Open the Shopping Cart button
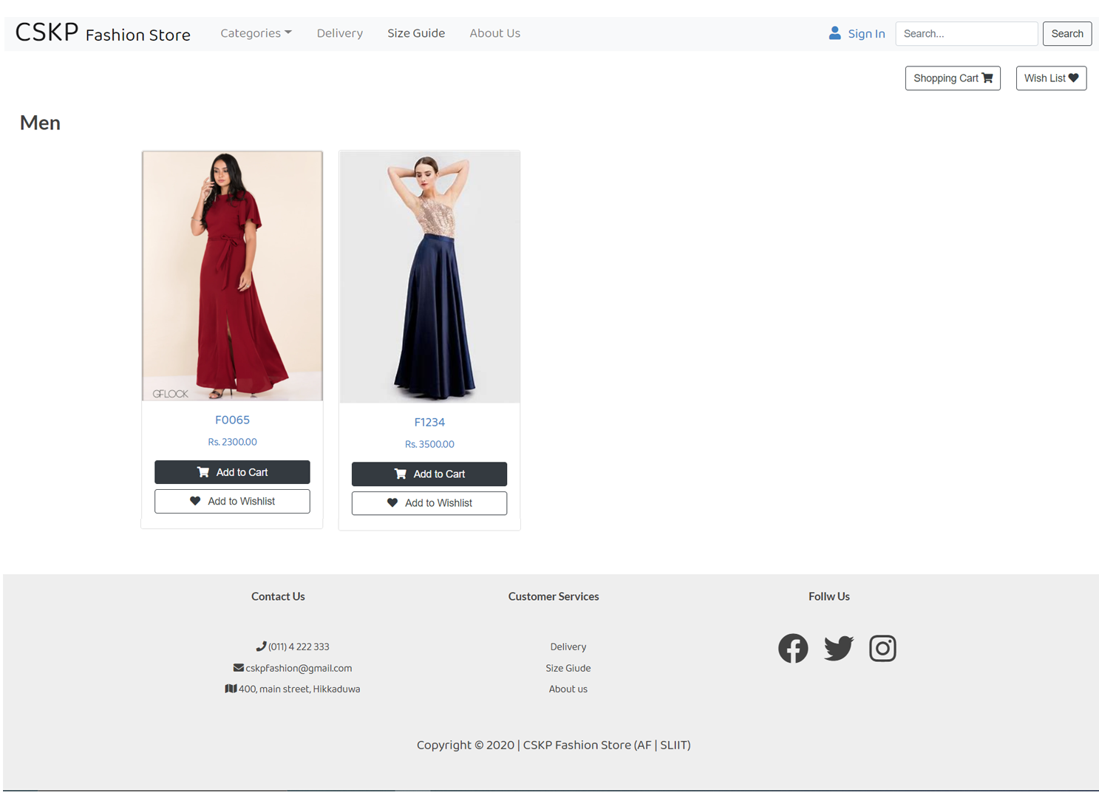1099x798 pixels. click(952, 78)
